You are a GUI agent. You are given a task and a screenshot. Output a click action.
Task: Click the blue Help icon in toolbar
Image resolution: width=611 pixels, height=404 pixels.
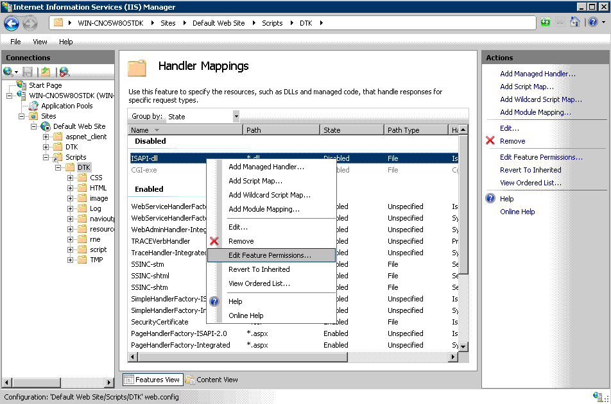click(592, 22)
